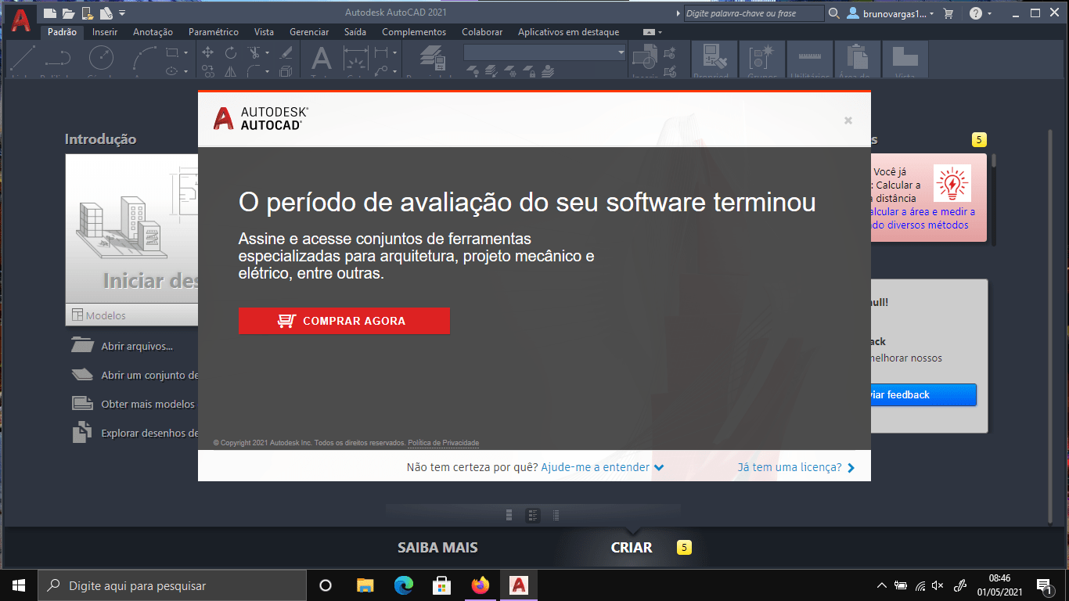Click the search keyword input field
This screenshot has width=1069, height=601.
pos(751,13)
